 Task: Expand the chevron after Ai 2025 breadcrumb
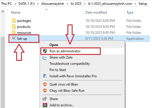[85, 4]
